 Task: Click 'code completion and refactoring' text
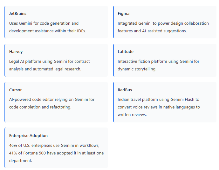[x=40, y=107]
